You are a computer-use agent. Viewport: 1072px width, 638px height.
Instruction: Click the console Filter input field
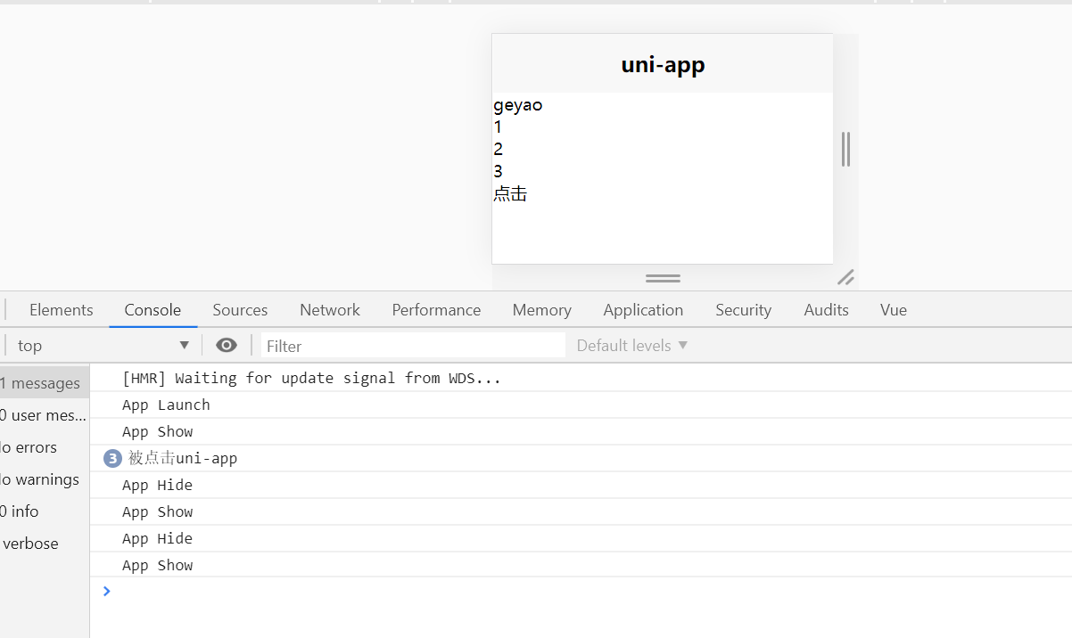coord(413,346)
